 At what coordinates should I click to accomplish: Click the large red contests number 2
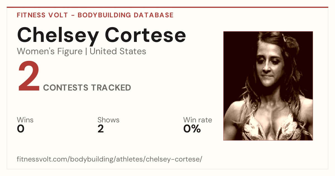point(28,77)
